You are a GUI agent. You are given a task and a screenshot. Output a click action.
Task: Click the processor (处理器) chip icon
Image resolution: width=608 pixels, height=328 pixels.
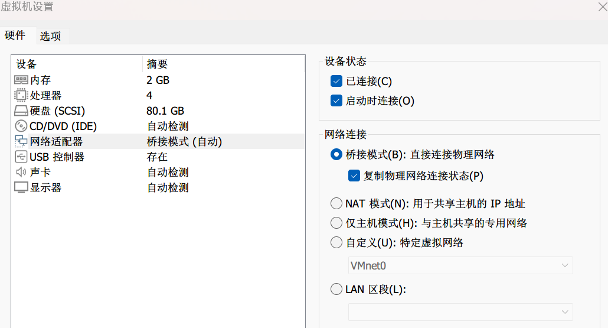pos(21,96)
